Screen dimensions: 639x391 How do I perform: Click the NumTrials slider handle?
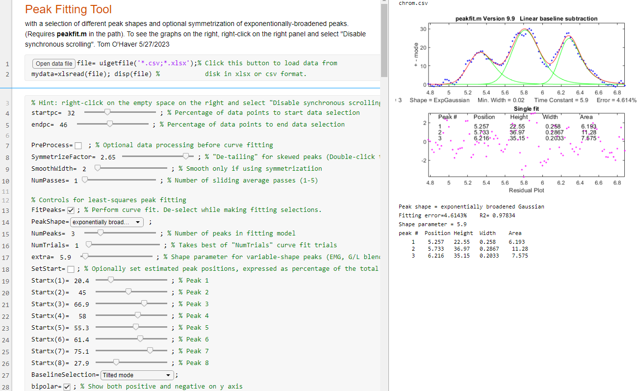click(89, 245)
